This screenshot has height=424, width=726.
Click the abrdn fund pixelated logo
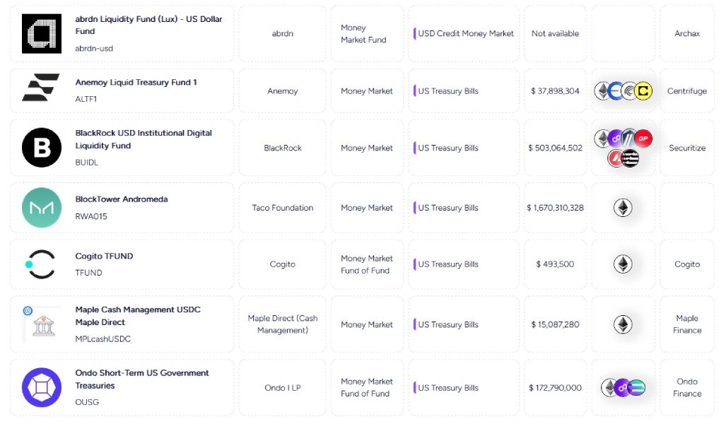[42, 34]
